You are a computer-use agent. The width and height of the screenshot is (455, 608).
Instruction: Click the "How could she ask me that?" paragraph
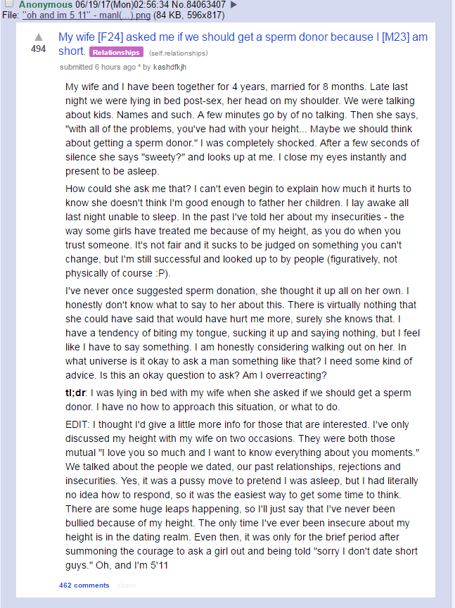239,231
